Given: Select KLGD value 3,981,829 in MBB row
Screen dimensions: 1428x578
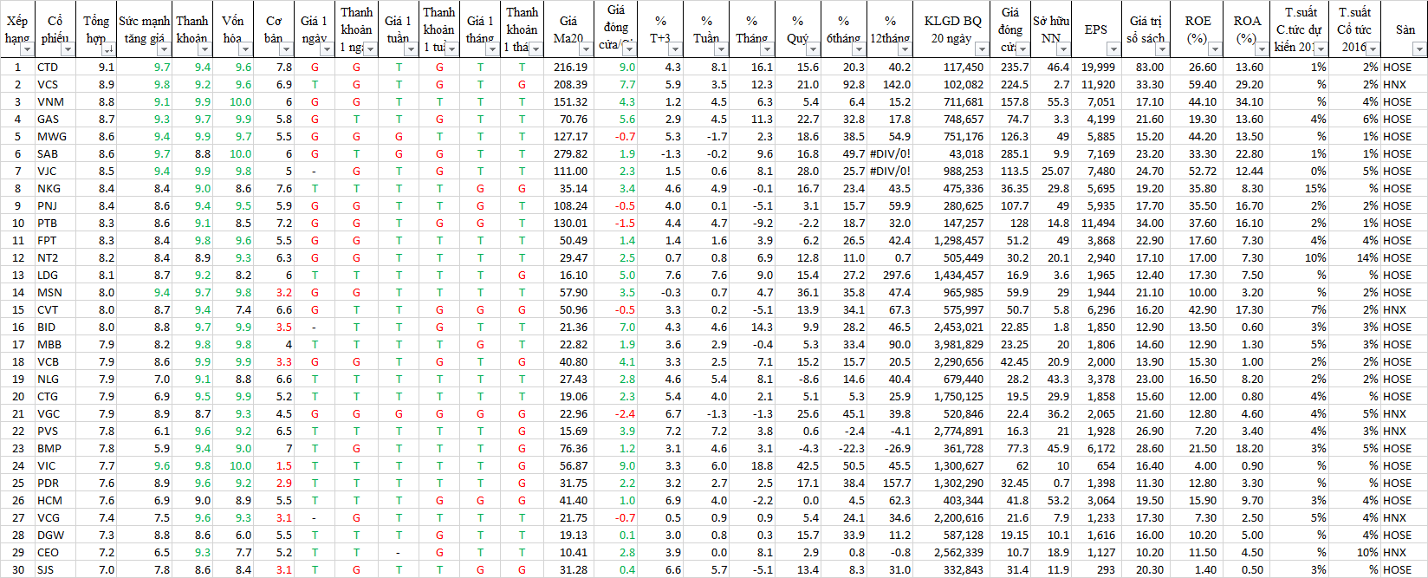Looking at the screenshot, I should tap(951, 344).
